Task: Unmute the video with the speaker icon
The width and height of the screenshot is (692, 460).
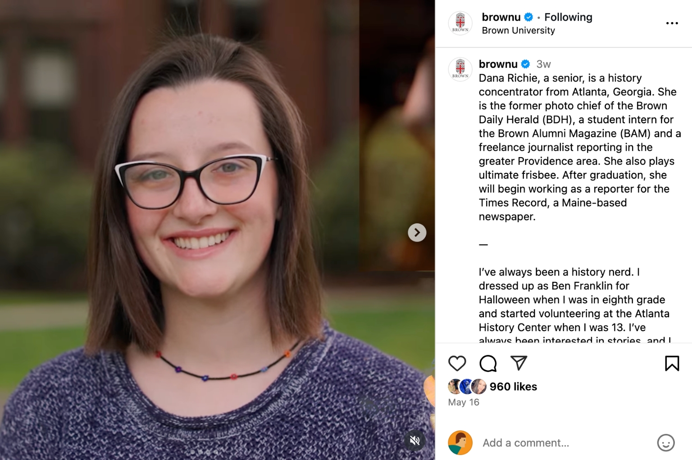Action: pyautogui.click(x=415, y=440)
